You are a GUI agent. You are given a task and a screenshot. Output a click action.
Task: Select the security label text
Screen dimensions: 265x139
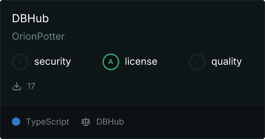point(53,62)
